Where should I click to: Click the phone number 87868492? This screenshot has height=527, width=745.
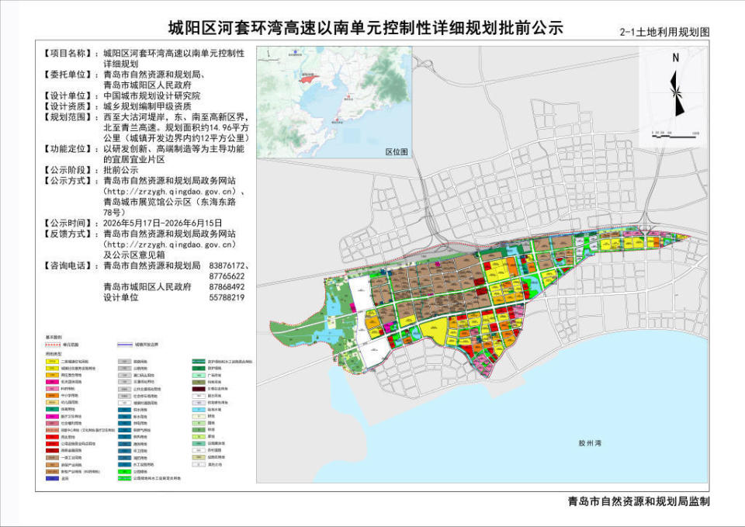point(227,287)
